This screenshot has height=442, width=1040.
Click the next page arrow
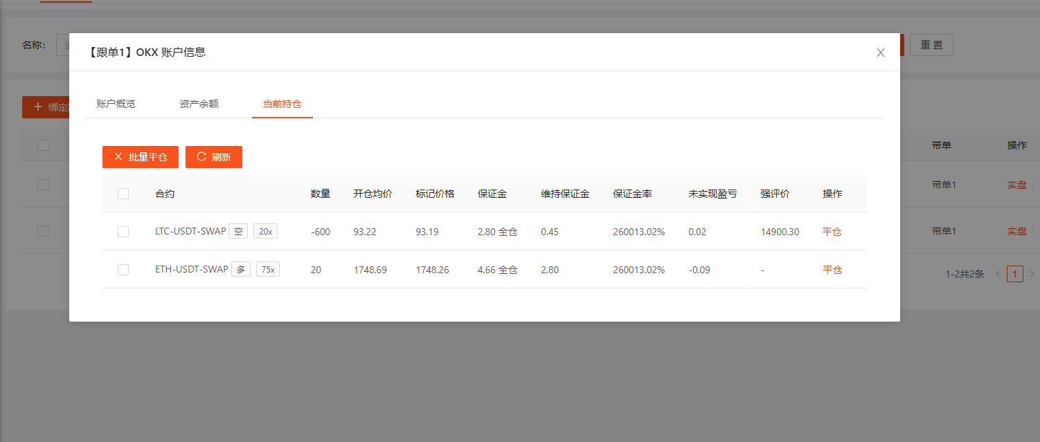point(1031,274)
